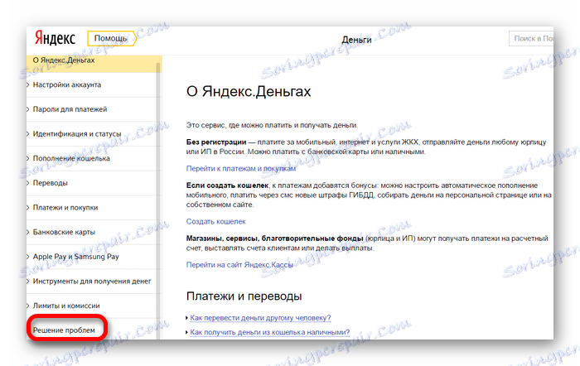Click the Помощь button in header
This screenshot has height=366, width=580.
[111, 38]
